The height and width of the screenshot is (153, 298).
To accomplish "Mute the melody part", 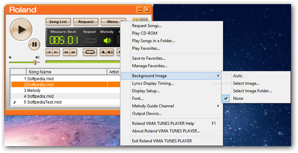I will click(x=103, y=52).
